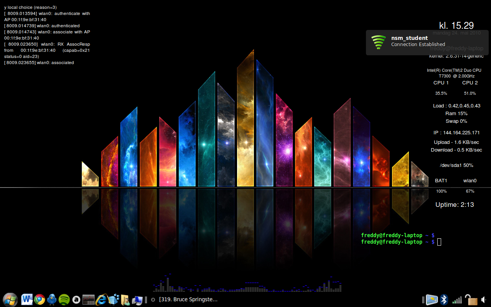Click the green wifi icon in notification
The width and height of the screenshot is (491, 307).
coord(379,42)
